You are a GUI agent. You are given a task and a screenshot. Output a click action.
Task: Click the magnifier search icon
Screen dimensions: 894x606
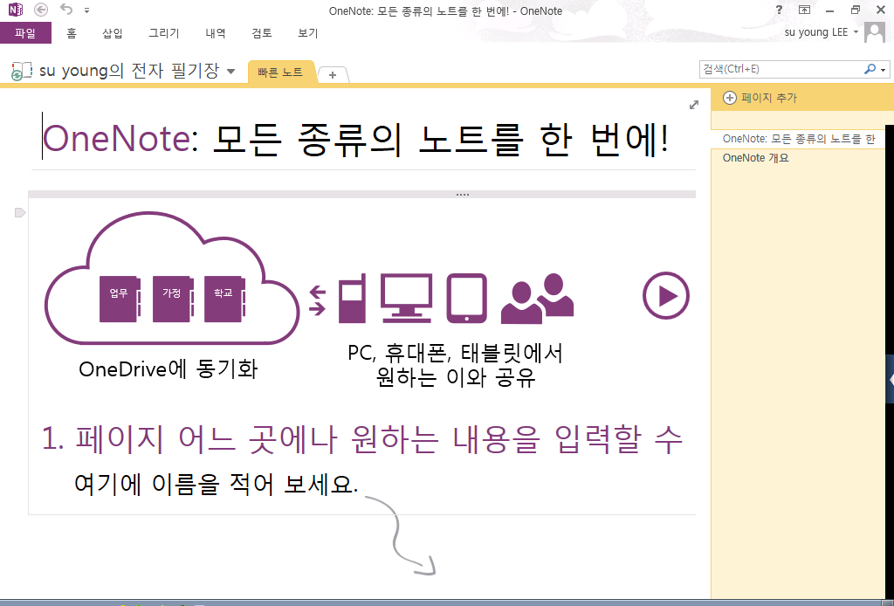(870, 69)
